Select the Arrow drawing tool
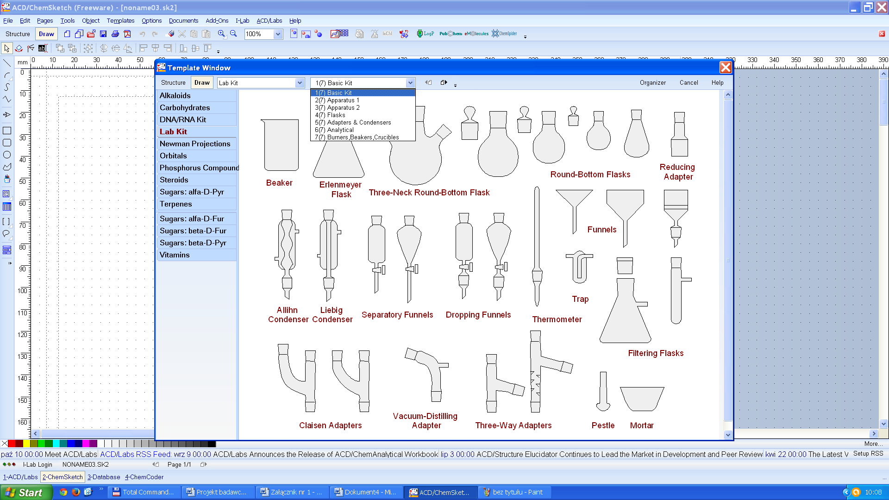Screen dimensions: 889x500 (7, 114)
